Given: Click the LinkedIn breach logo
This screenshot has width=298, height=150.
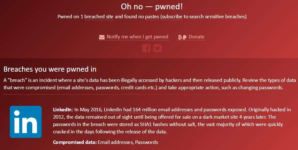Looking at the screenshot, I should click(26, 122).
